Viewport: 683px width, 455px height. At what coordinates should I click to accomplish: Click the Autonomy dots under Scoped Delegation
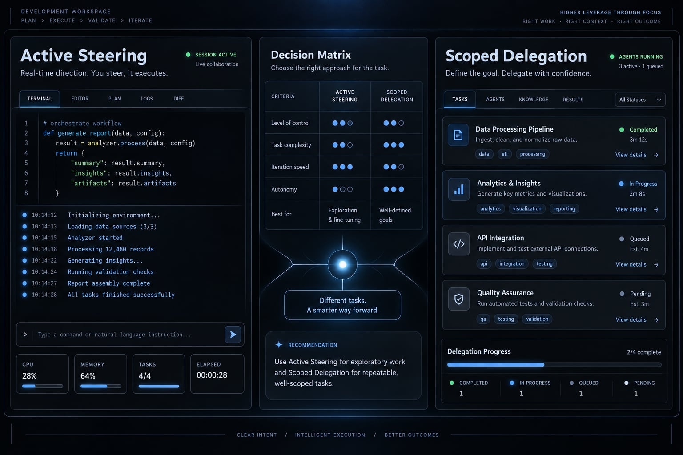pos(394,189)
